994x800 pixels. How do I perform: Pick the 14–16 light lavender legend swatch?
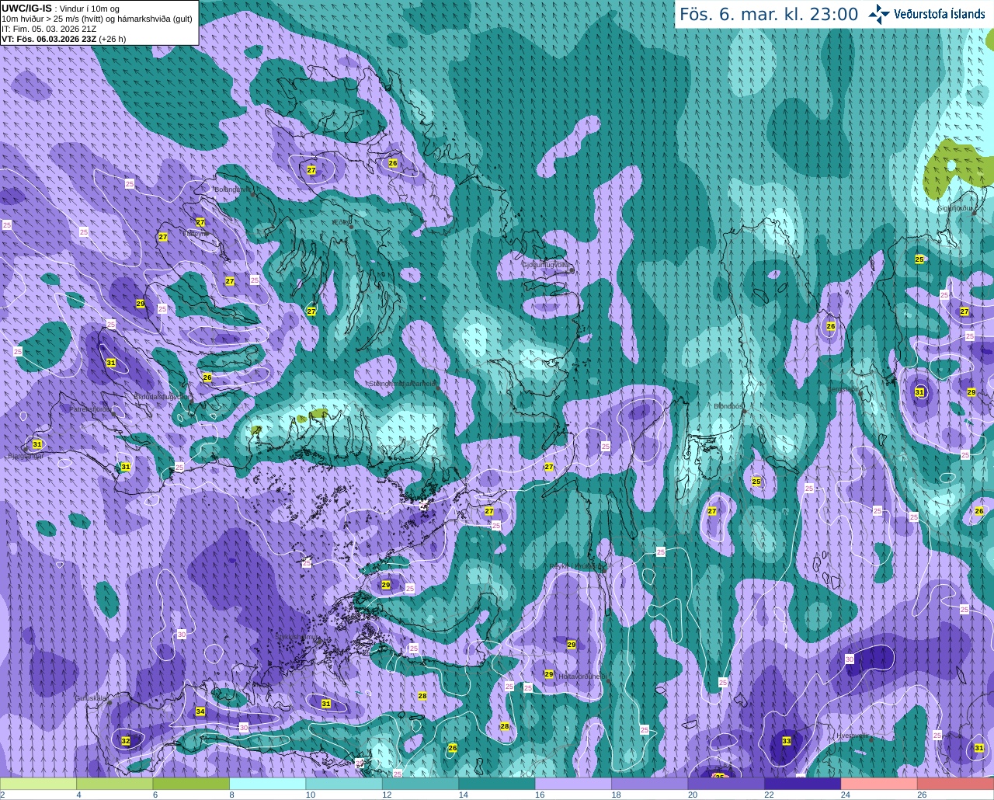tap(497, 784)
